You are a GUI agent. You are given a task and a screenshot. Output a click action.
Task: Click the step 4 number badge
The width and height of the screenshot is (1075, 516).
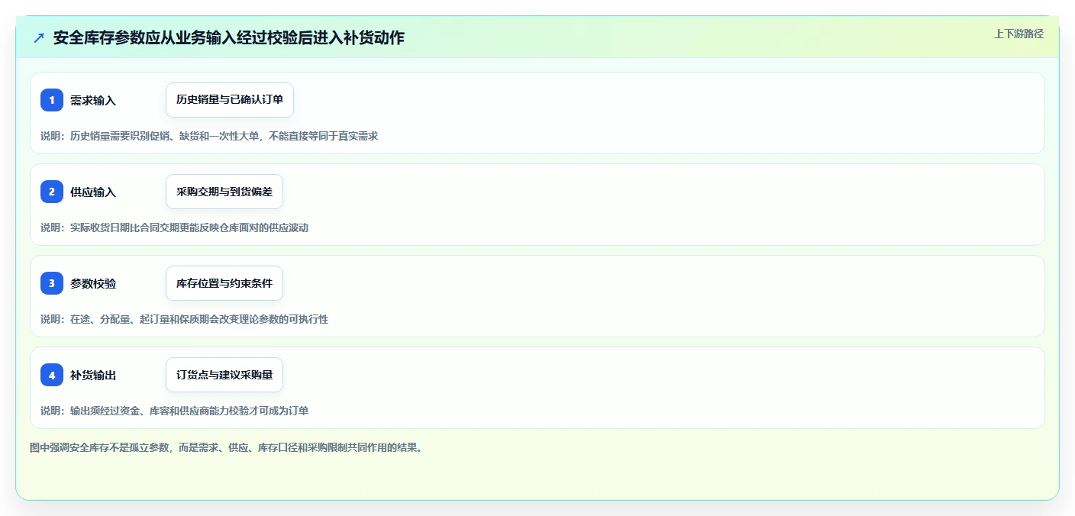[x=52, y=375]
